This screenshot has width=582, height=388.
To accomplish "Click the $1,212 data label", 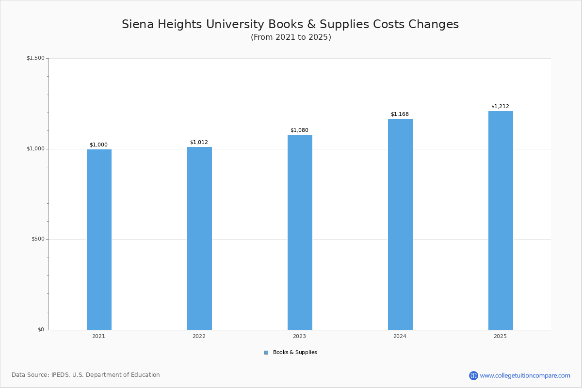I will point(500,106).
